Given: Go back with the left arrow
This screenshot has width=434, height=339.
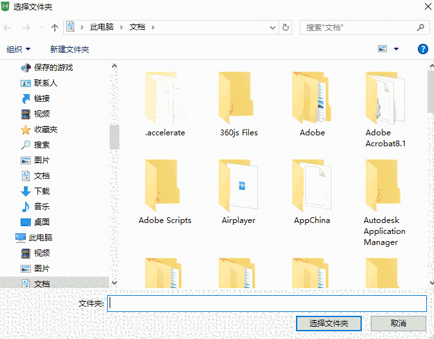Looking at the screenshot, I should (x=8, y=27).
